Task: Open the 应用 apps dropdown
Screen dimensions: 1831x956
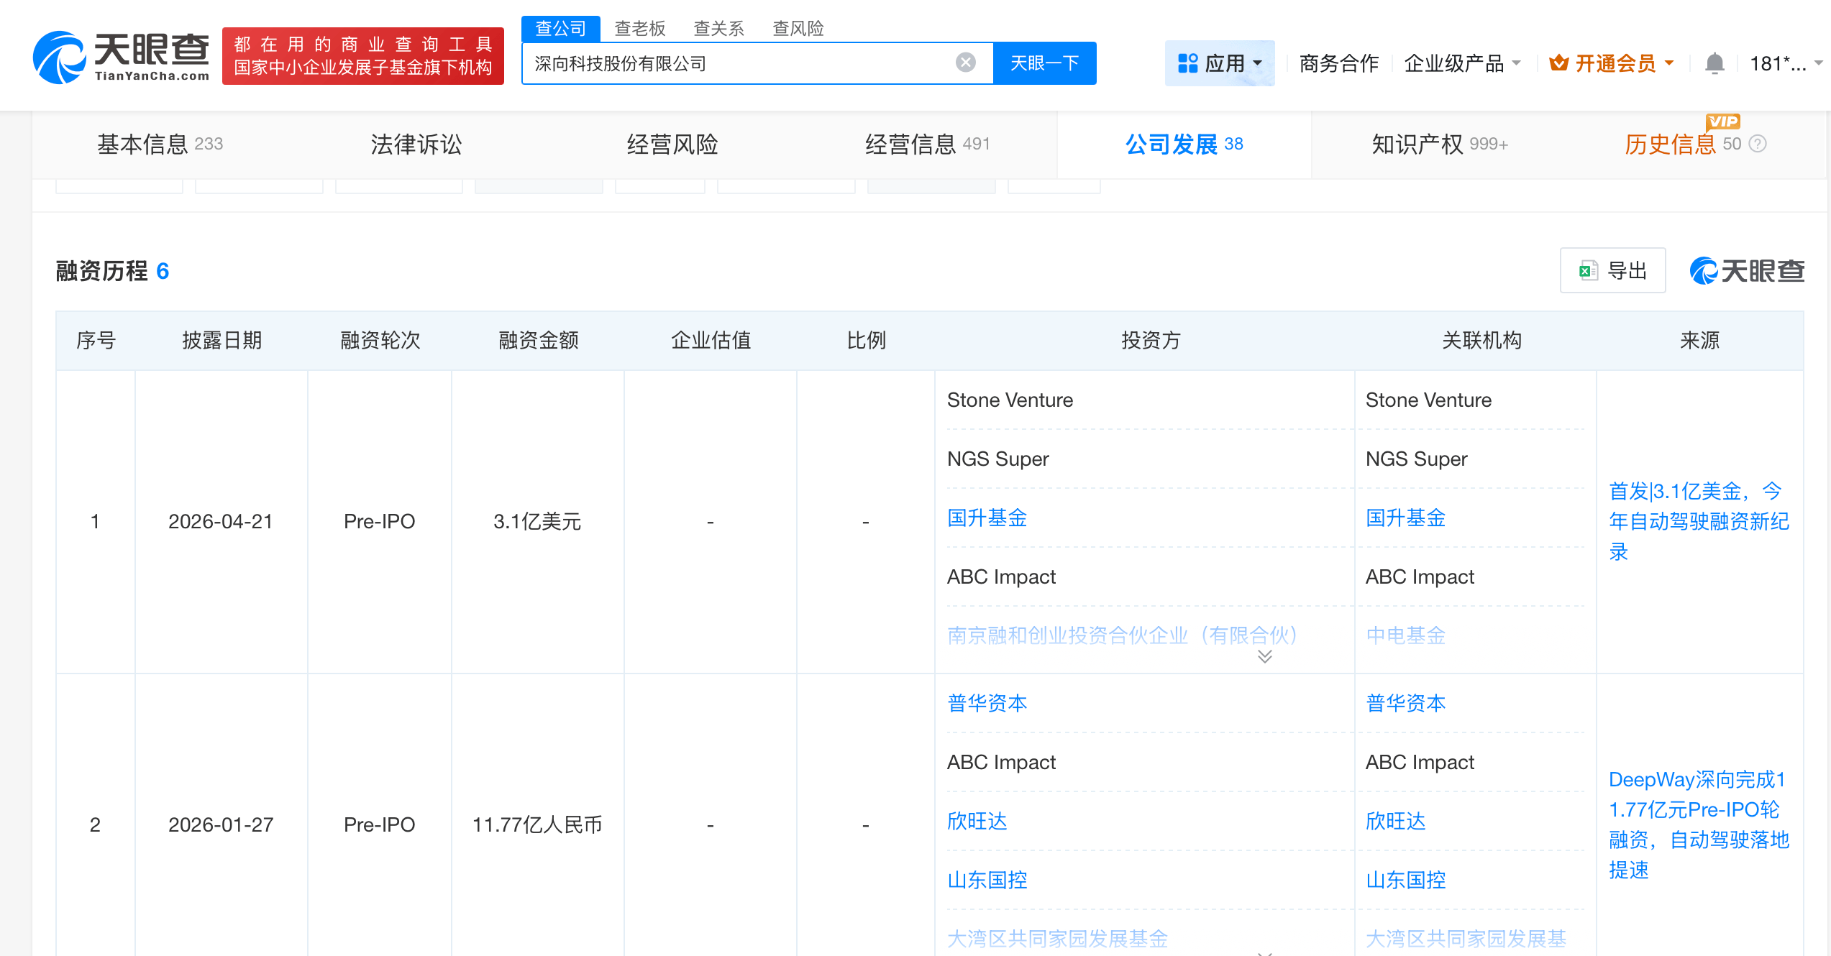Action: tap(1220, 63)
